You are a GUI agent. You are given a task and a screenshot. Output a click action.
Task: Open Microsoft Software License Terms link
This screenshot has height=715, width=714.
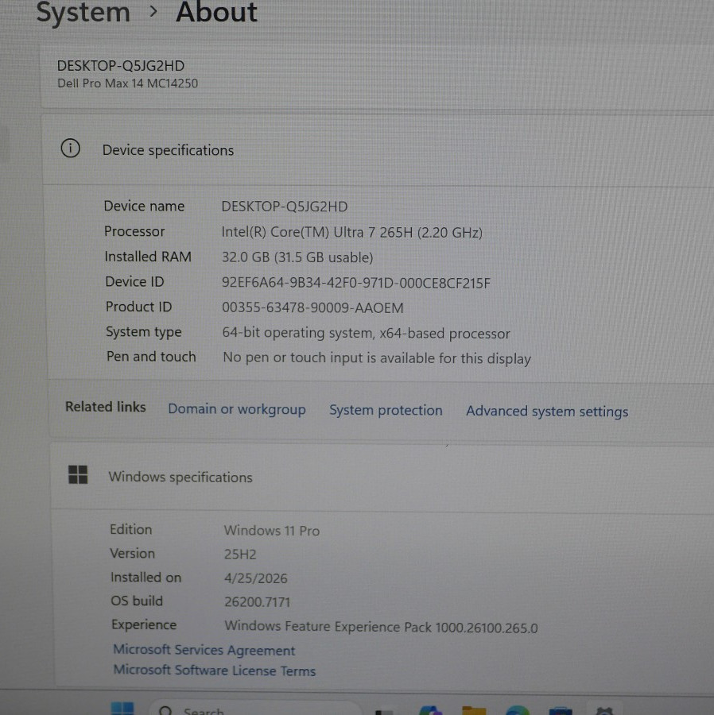[215, 671]
